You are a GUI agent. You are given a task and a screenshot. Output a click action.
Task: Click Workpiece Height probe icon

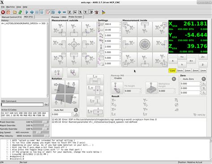(x=152, y=88)
